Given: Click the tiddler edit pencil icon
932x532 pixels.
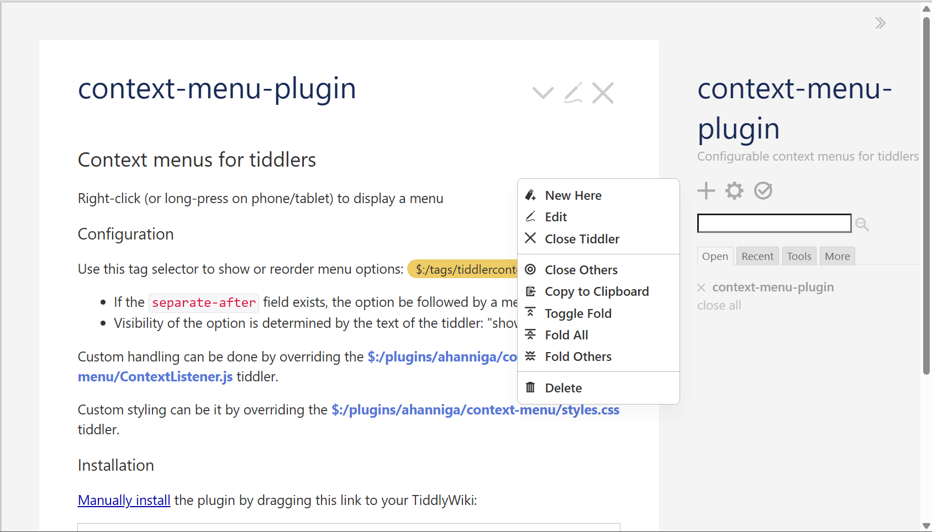Looking at the screenshot, I should point(573,93).
